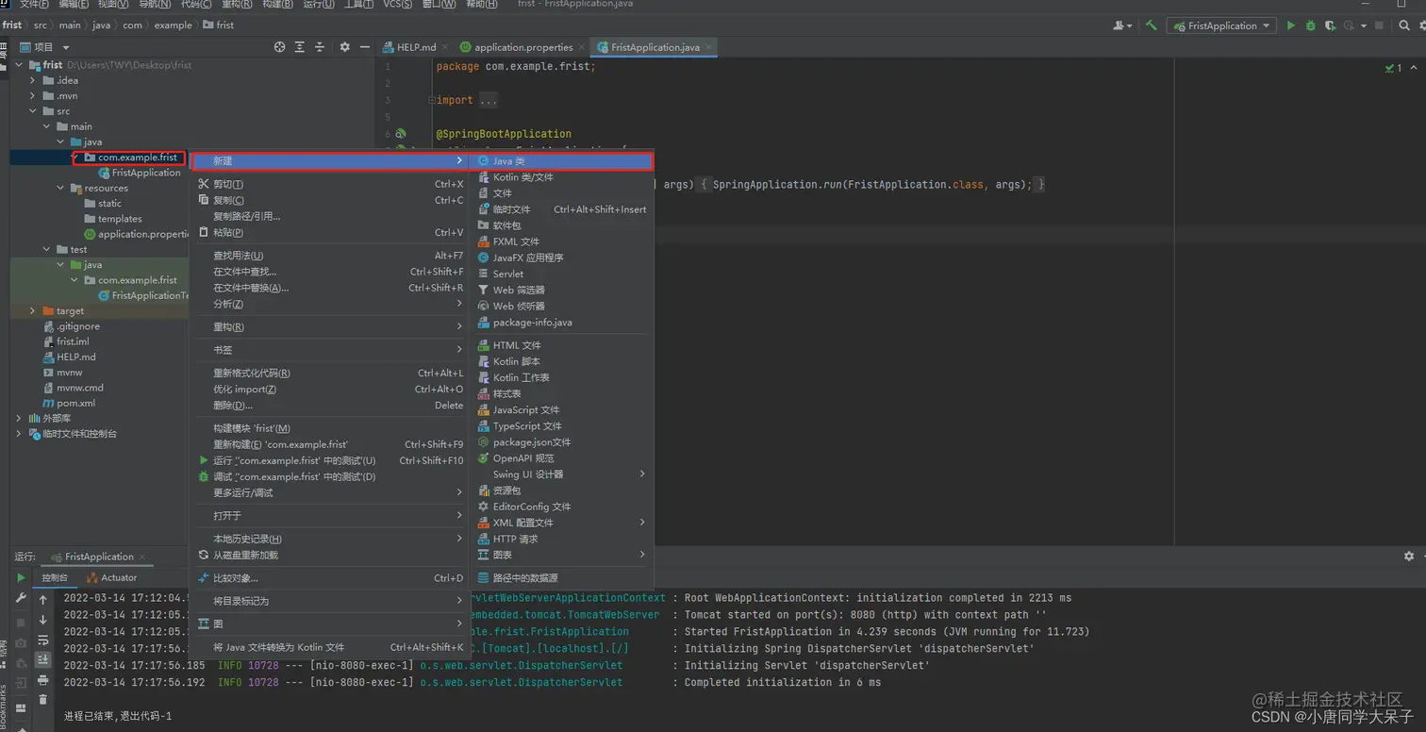Expand all nodes in the project panel
This screenshot has height=732, width=1426.
(300, 47)
